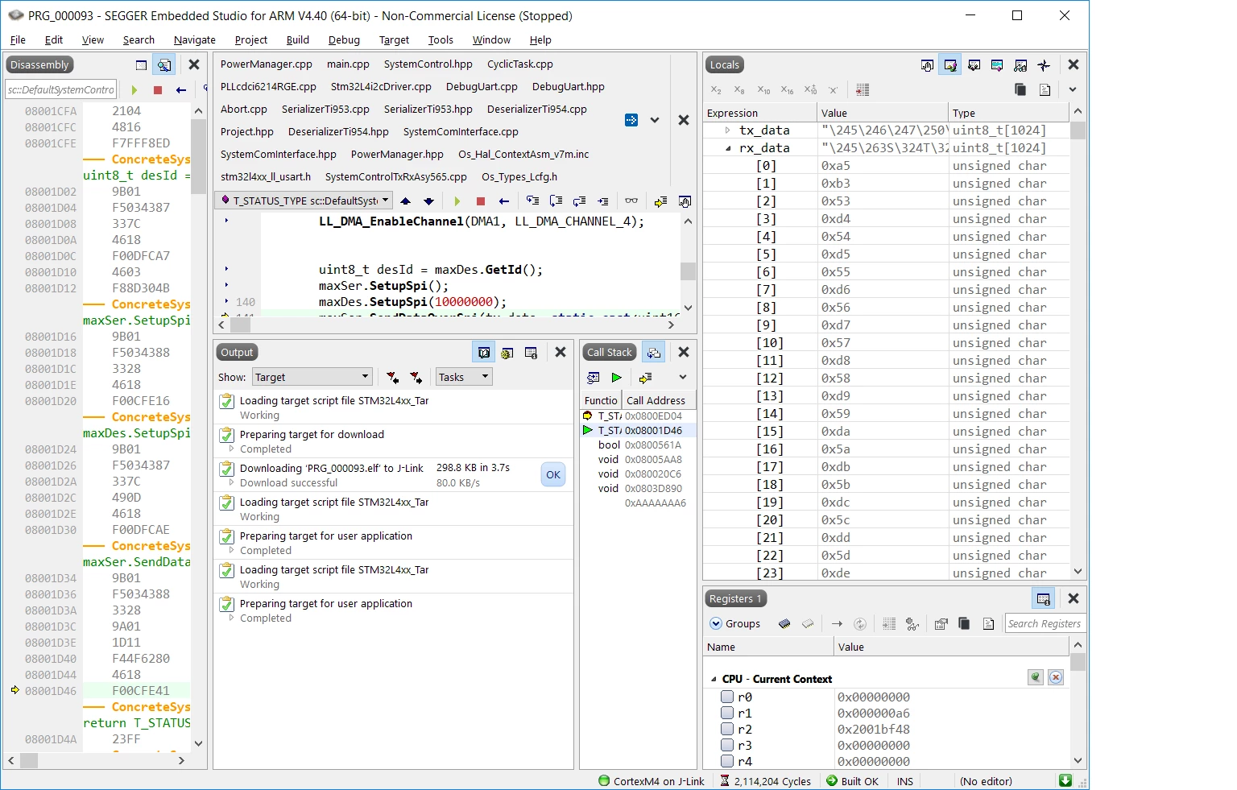Collapse the rx_data array
The width and height of the screenshot is (1237, 790).
727,148
